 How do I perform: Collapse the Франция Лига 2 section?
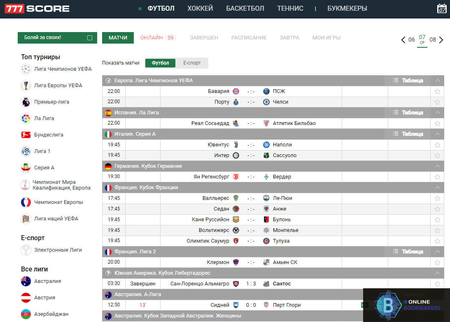coord(437,251)
